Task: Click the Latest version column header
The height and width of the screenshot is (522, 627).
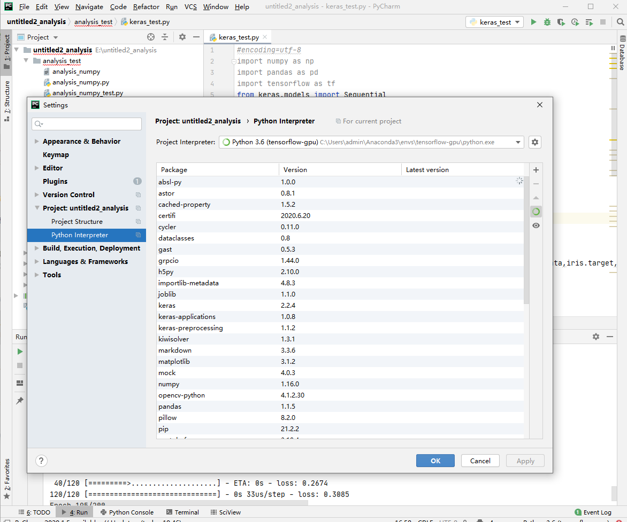Action: (x=462, y=170)
